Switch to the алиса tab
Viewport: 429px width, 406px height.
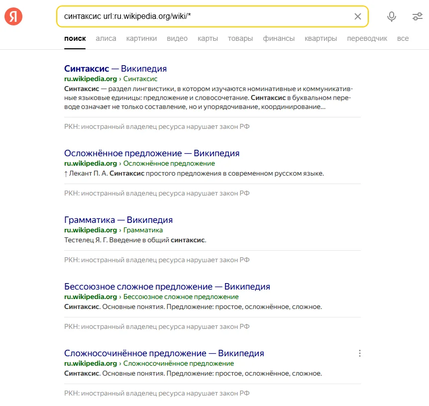pyautogui.click(x=106, y=38)
